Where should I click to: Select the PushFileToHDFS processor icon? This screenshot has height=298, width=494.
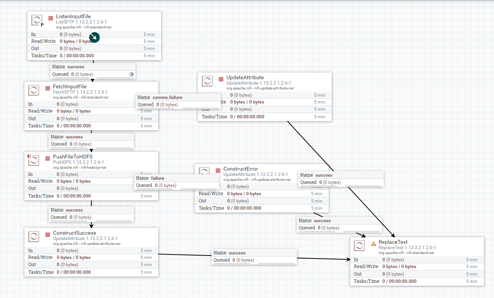coord(34,160)
